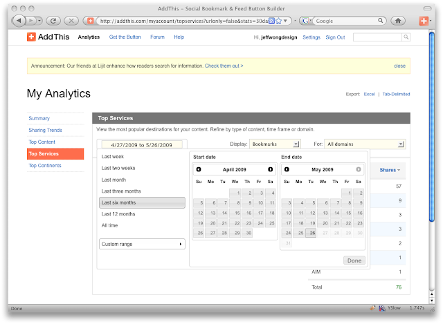The width and height of the screenshot is (443, 324).
Task: Open the Sharing Trends sidebar tab
Action: [x=45, y=130]
